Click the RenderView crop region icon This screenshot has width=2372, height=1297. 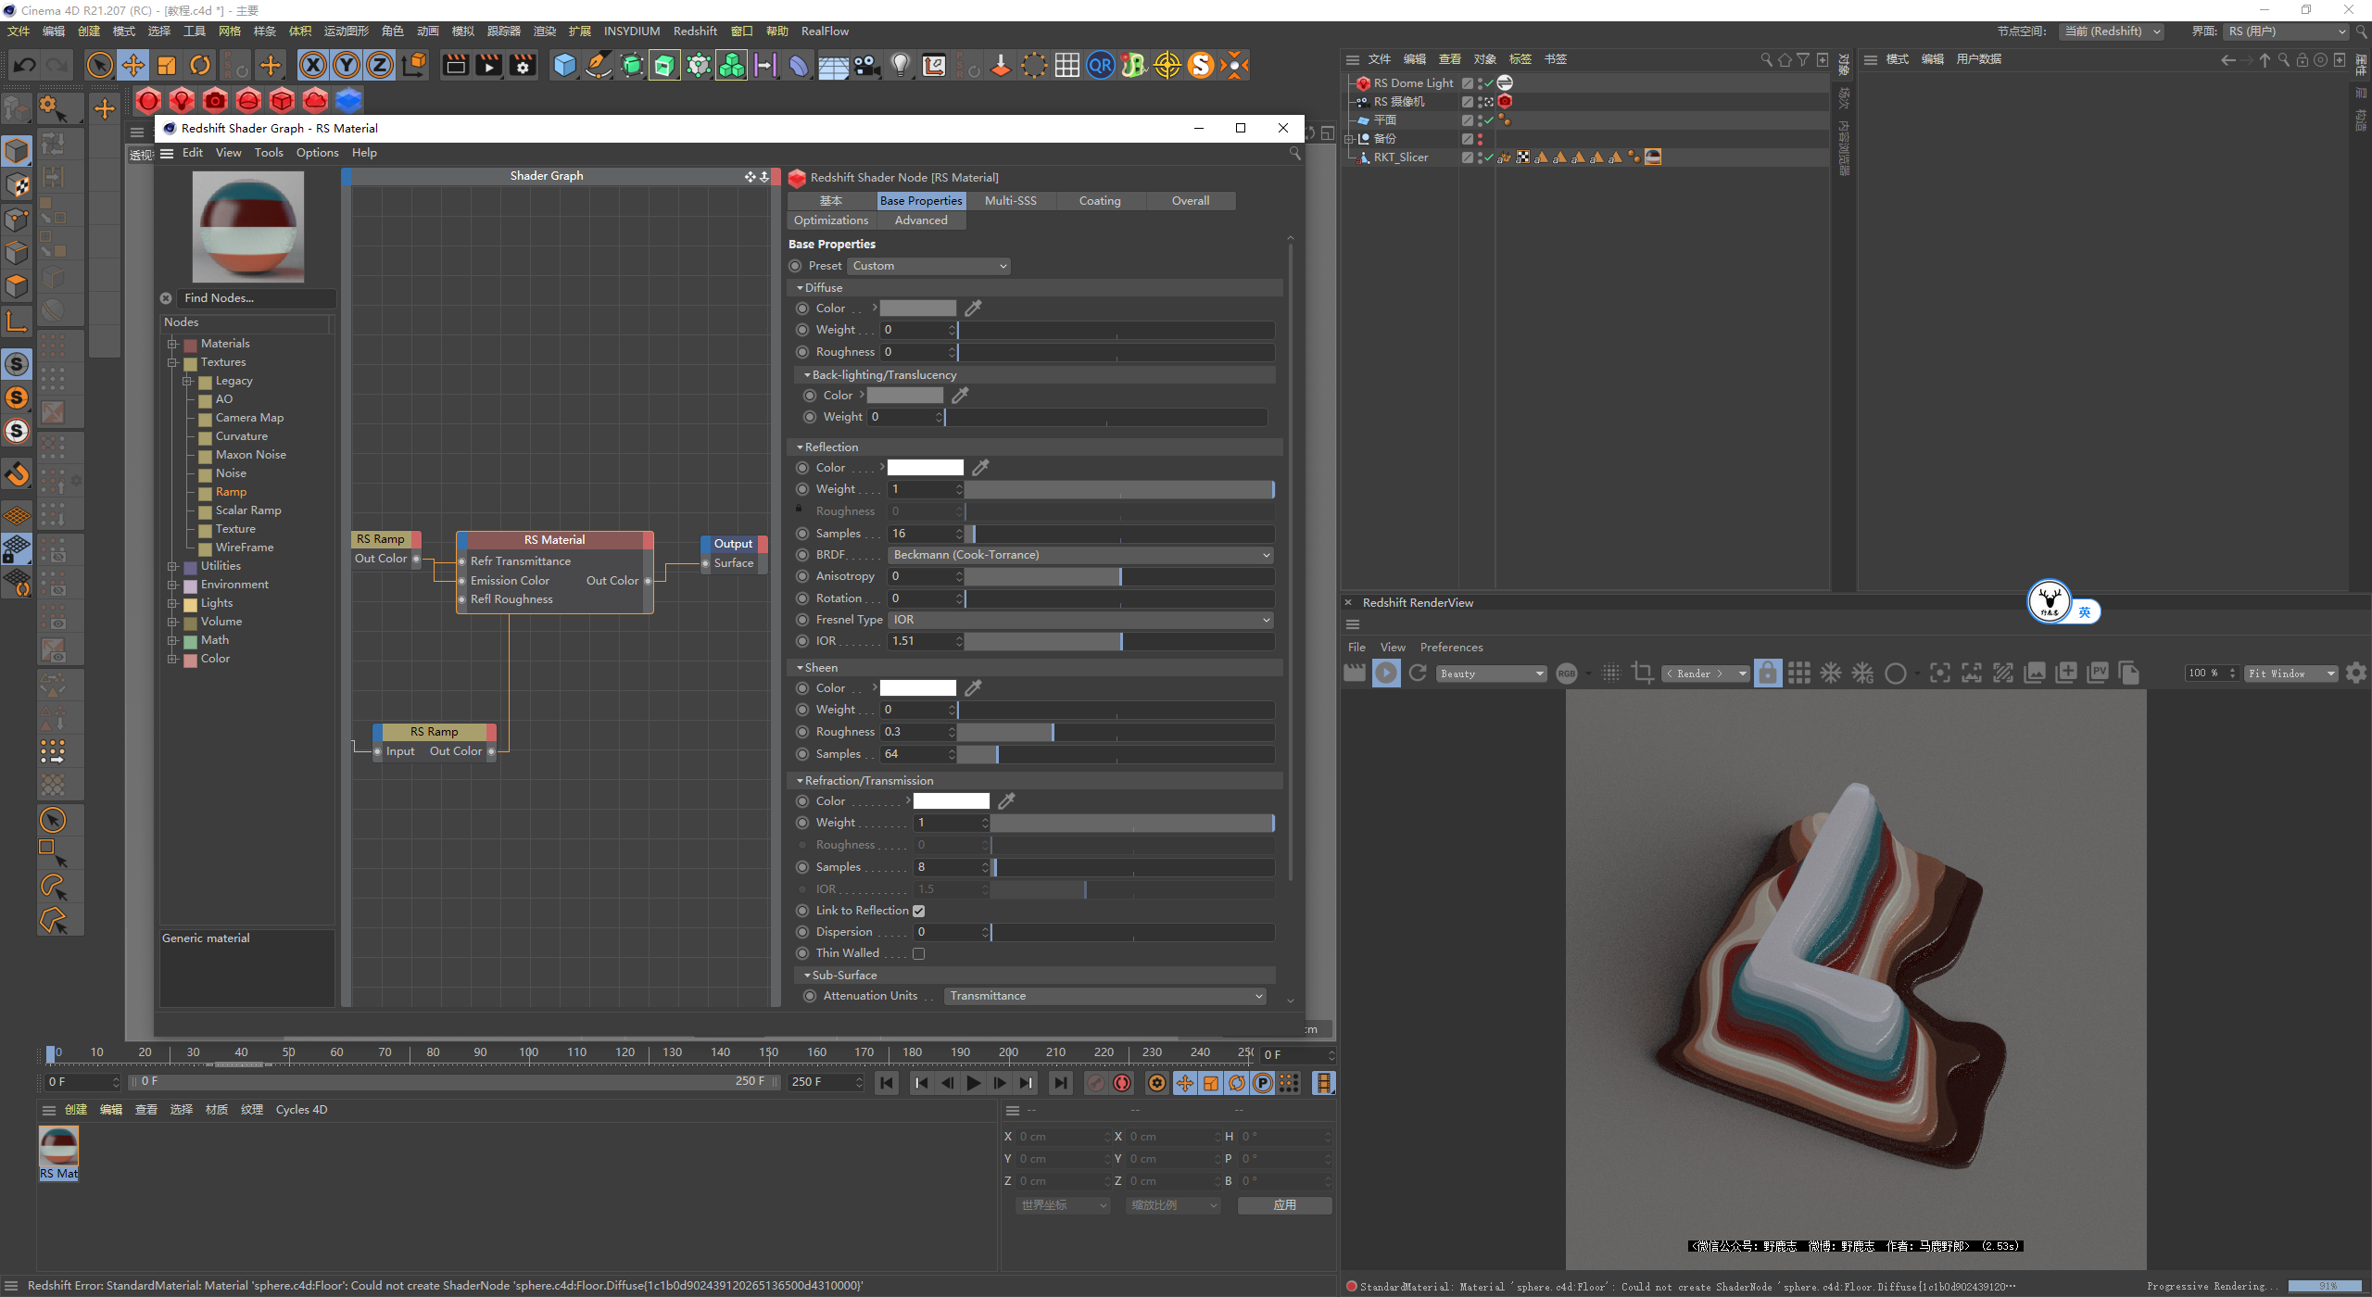(1642, 674)
